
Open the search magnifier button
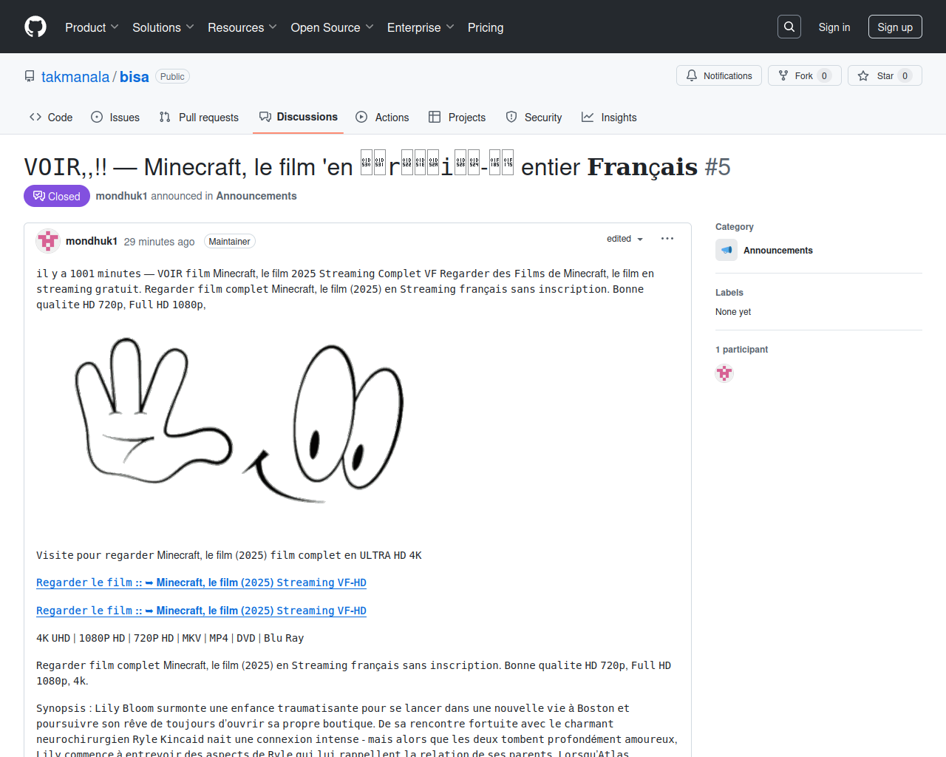(789, 27)
